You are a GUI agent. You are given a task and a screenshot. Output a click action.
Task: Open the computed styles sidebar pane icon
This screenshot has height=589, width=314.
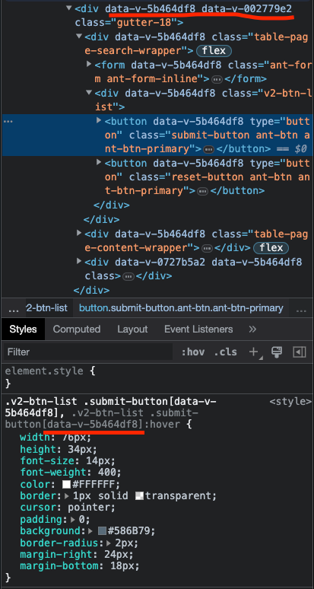[x=299, y=352]
